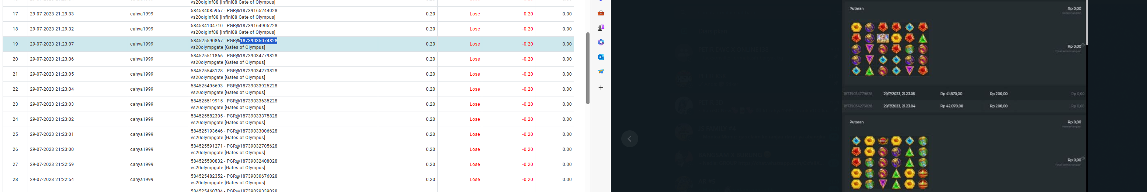Click date 29-07-2023 21:29:33 in row 17
The height and width of the screenshot is (192, 1147).
point(52,14)
